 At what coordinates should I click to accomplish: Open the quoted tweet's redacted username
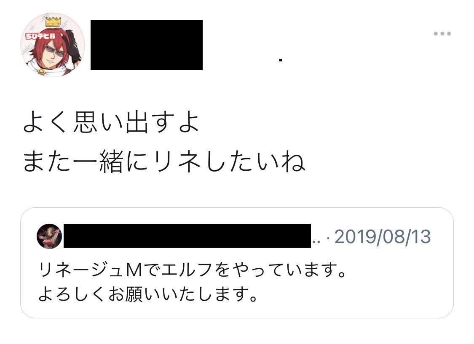pos(187,236)
